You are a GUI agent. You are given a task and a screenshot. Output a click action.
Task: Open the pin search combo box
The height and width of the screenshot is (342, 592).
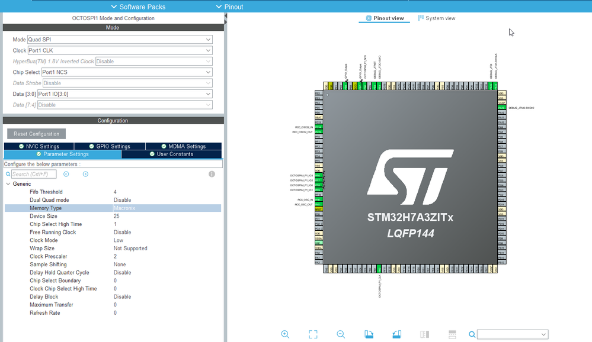[513, 334]
